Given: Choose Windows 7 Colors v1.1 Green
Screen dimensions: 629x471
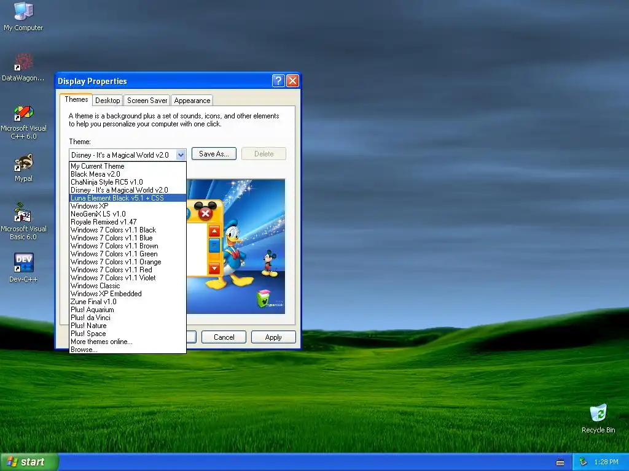Looking at the screenshot, I should [x=128, y=254].
